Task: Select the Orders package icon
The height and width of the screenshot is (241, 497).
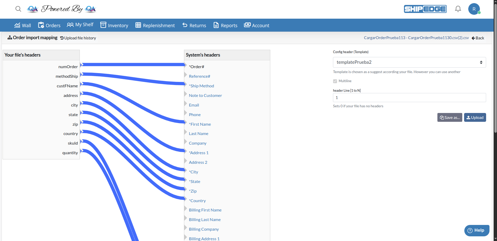Action: click(x=41, y=25)
